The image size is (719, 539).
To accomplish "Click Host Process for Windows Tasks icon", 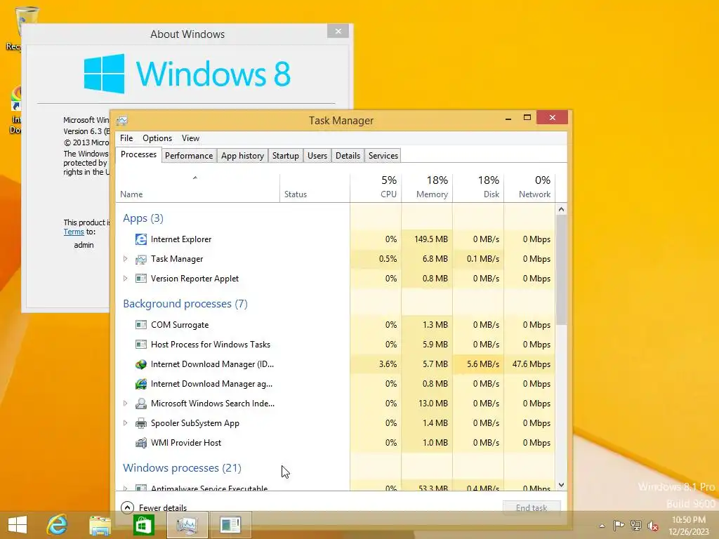I will 140,345.
